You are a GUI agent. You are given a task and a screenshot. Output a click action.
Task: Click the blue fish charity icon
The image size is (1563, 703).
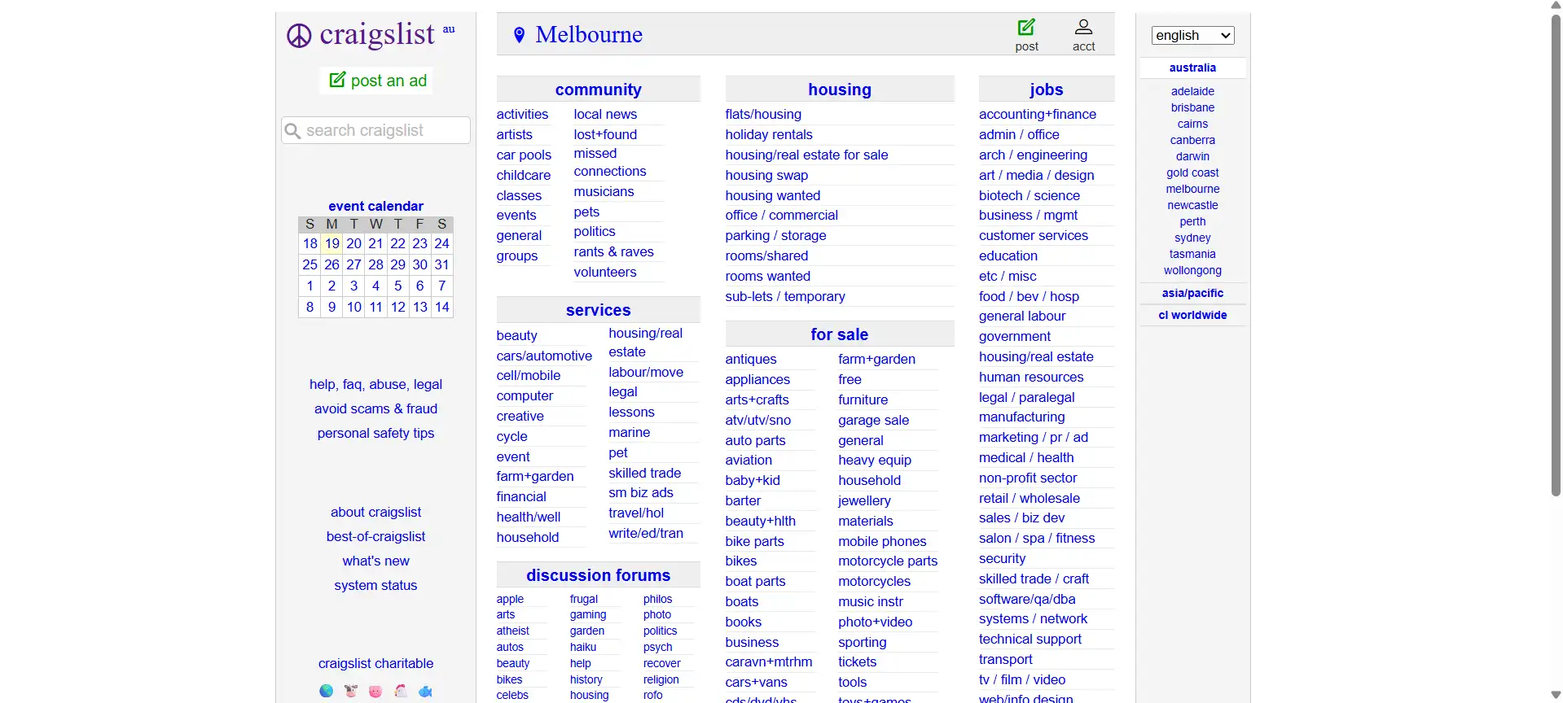click(425, 691)
